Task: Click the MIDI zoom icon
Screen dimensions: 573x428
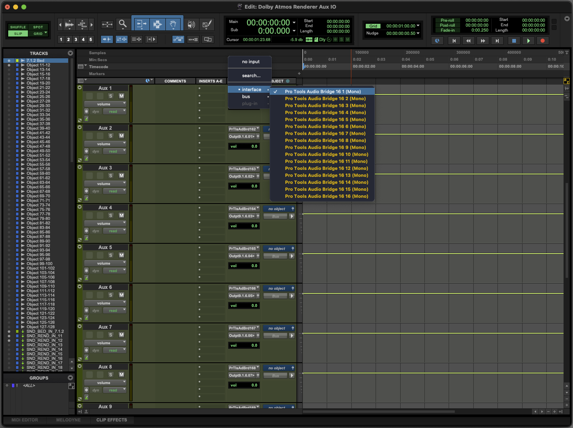Action: pos(82,25)
